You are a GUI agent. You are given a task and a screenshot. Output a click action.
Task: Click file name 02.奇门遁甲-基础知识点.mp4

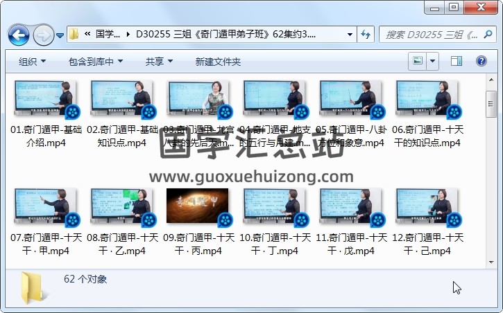pyautogui.click(x=122, y=136)
